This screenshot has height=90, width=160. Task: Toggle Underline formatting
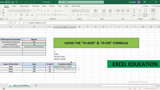[x=16, y=15]
